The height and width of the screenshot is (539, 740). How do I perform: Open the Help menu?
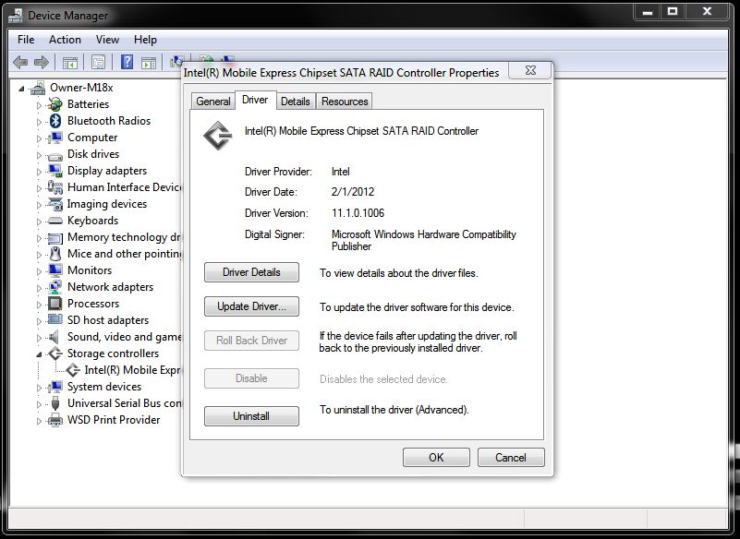pos(145,40)
